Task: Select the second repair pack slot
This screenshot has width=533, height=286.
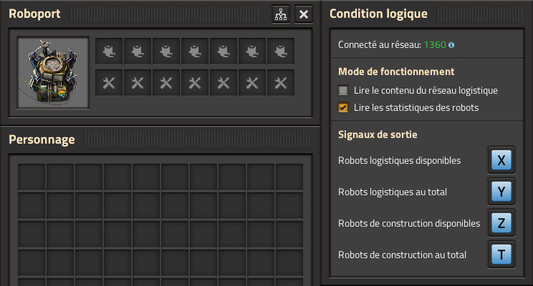Action: pos(138,83)
